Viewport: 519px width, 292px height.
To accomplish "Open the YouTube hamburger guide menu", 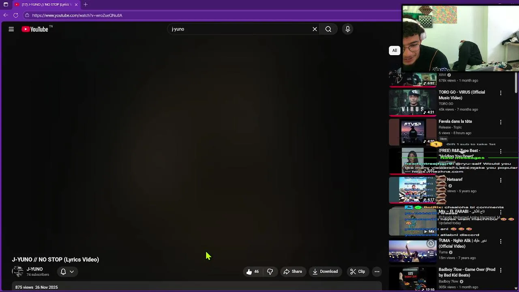I will 11,29.
